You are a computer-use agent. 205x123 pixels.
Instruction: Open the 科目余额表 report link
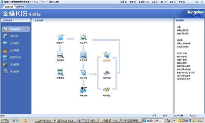[x=182, y=63]
